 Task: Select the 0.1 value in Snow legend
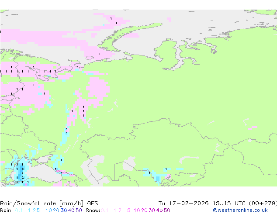(x=104, y=211)
